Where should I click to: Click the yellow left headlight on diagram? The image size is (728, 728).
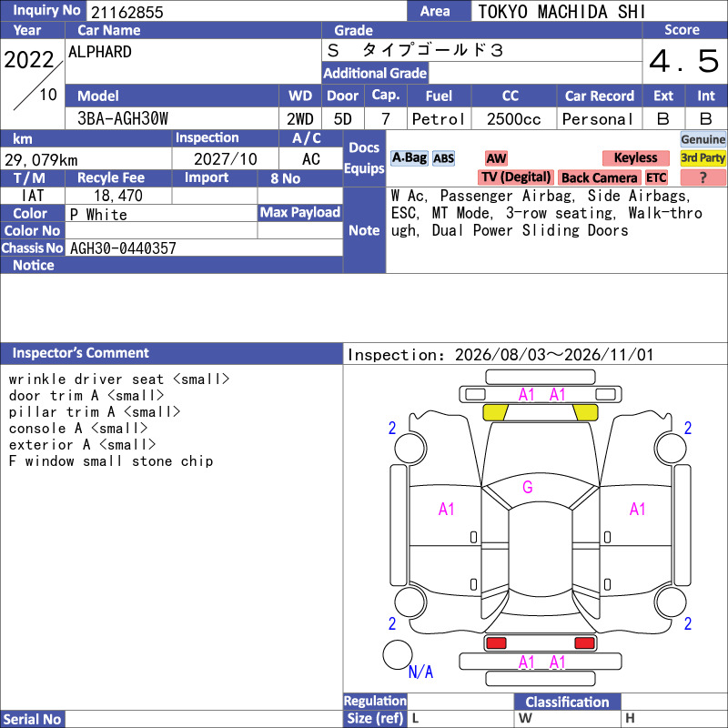click(x=495, y=413)
